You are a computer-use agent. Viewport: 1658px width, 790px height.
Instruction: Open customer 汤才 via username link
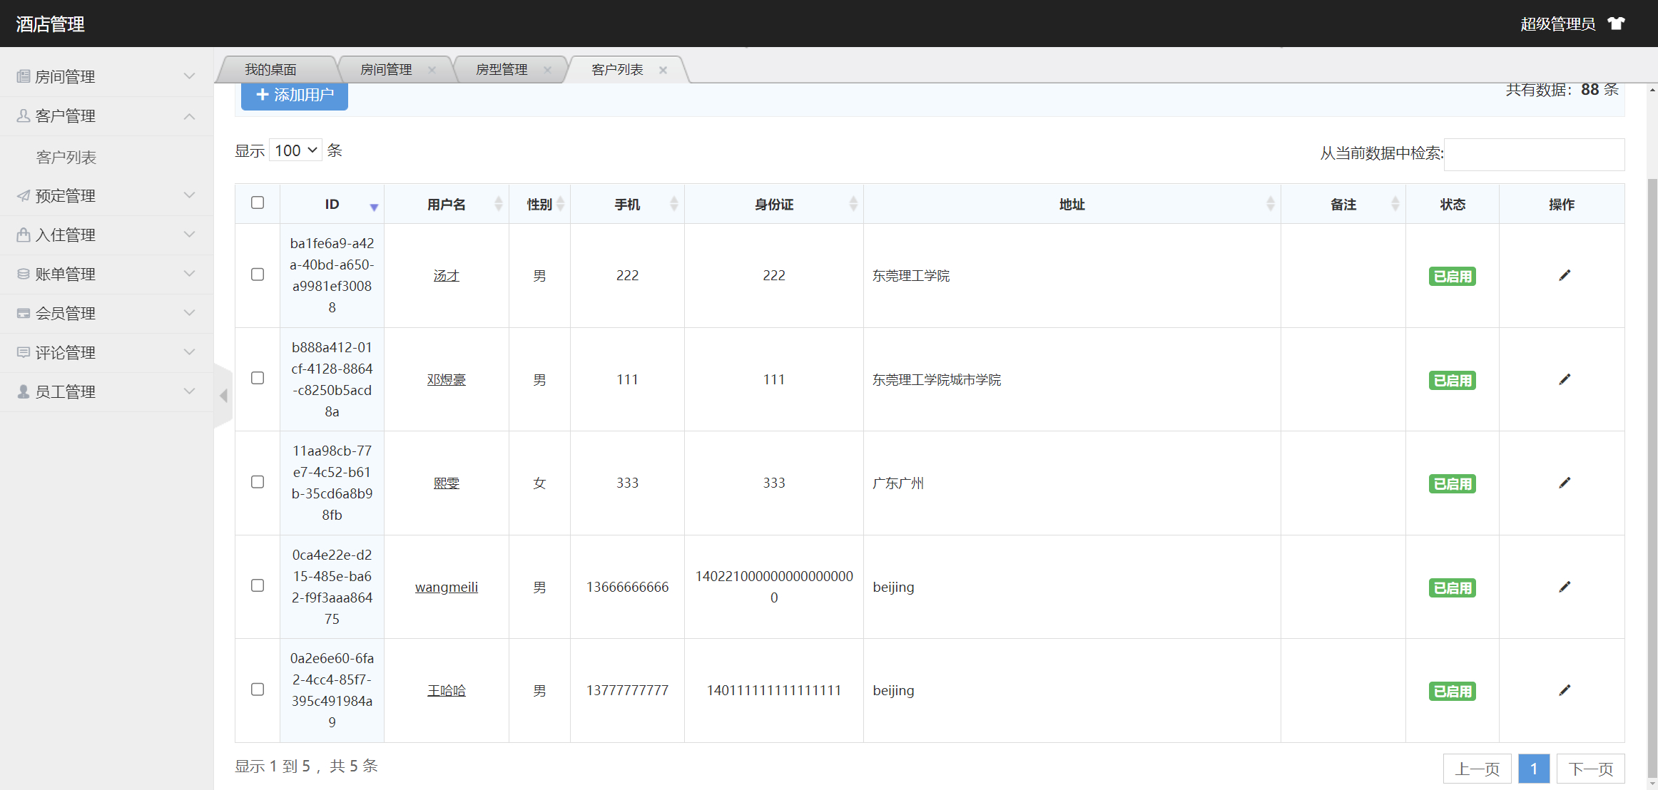click(x=447, y=275)
